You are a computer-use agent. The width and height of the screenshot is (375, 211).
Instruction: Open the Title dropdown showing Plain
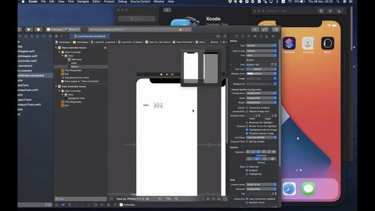tap(261, 55)
